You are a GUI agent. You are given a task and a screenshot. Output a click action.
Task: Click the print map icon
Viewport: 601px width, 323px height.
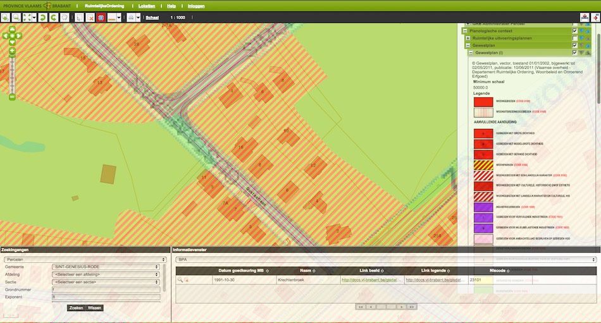[131, 18]
